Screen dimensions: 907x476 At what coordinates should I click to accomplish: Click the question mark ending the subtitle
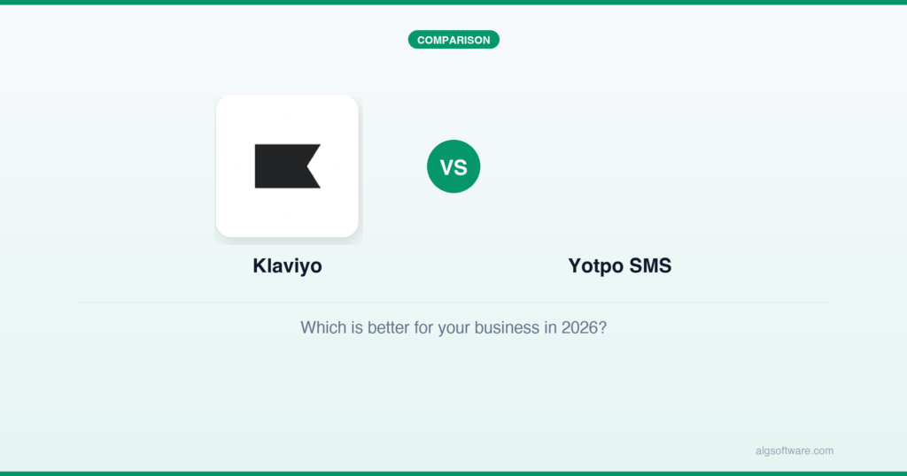(x=602, y=327)
